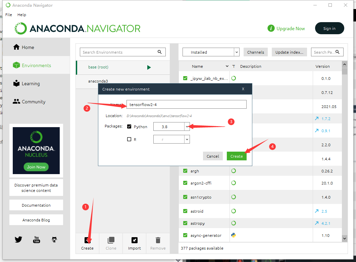Image resolution: width=356 pixels, height=262 pixels.
Task: Toggle the argon2-cffi package checkbox
Action: 185,183
